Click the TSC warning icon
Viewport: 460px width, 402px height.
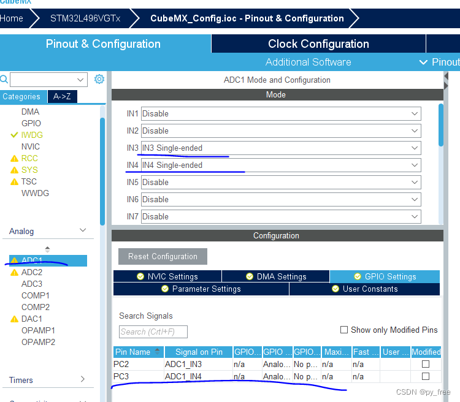pyautogui.click(x=14, y=182)
